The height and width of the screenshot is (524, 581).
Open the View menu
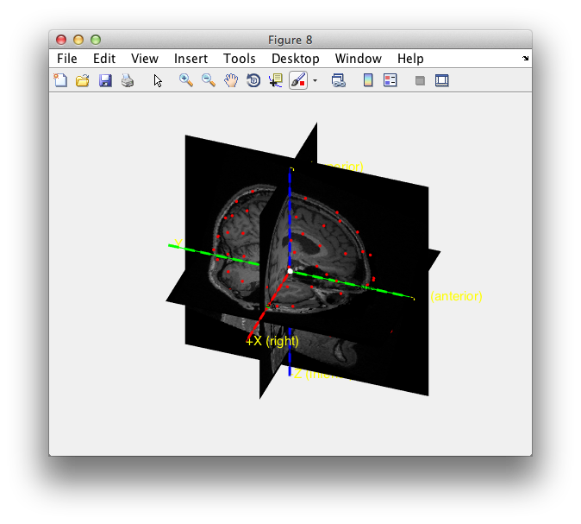coord(145,59)
